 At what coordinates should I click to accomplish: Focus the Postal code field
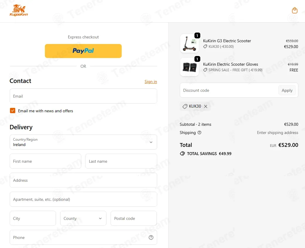(134, 218)
